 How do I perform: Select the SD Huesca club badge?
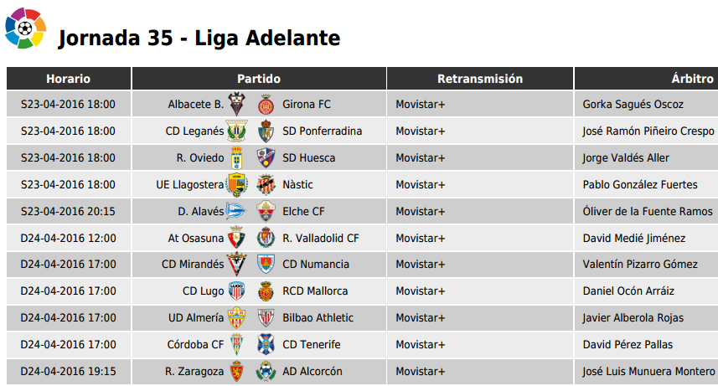tap(266, 158)
